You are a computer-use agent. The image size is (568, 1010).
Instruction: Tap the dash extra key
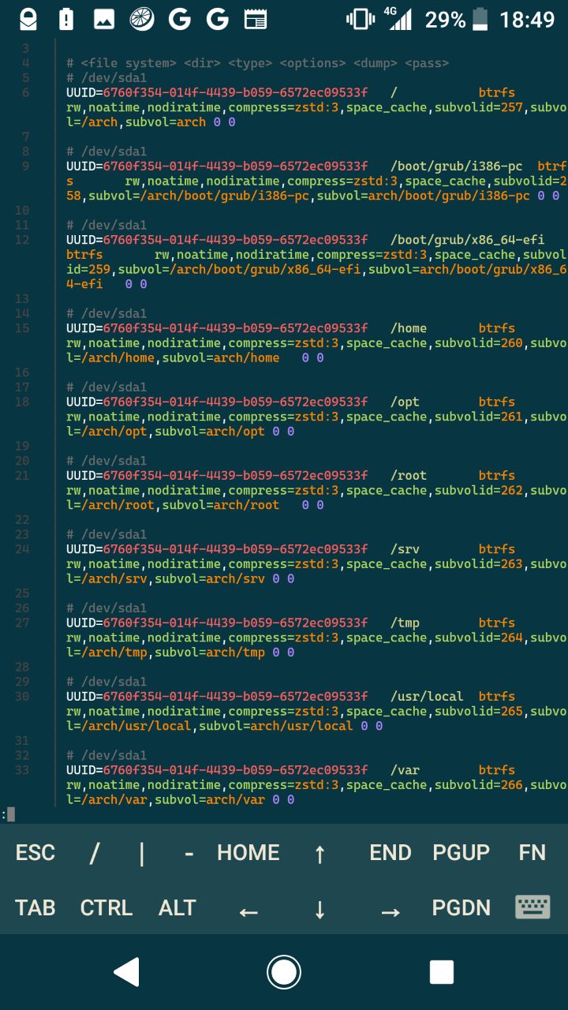(189, 853)
